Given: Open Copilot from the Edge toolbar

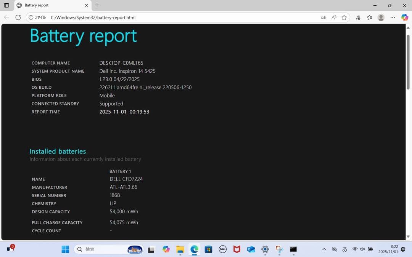Looking at the screenshot, I should (x=404, y=17).
